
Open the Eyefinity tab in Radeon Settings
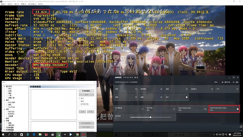203,135
